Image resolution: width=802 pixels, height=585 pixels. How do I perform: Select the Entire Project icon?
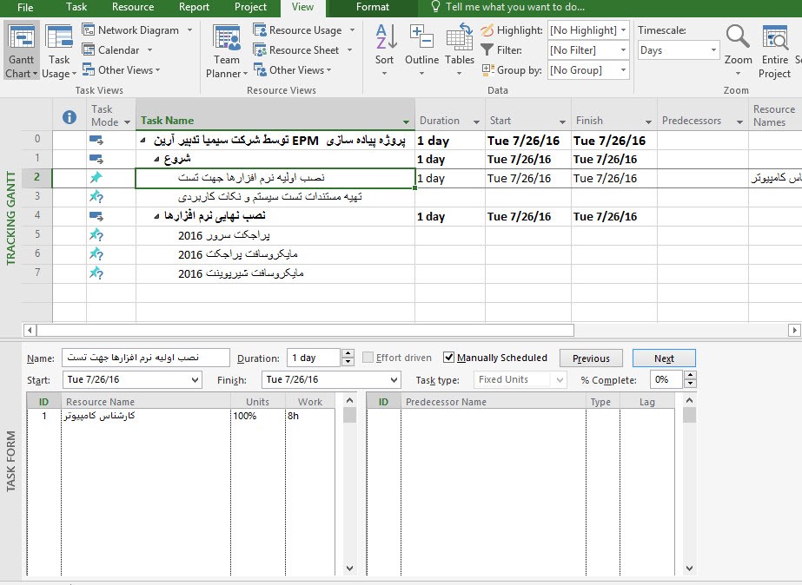click(774, 38)
